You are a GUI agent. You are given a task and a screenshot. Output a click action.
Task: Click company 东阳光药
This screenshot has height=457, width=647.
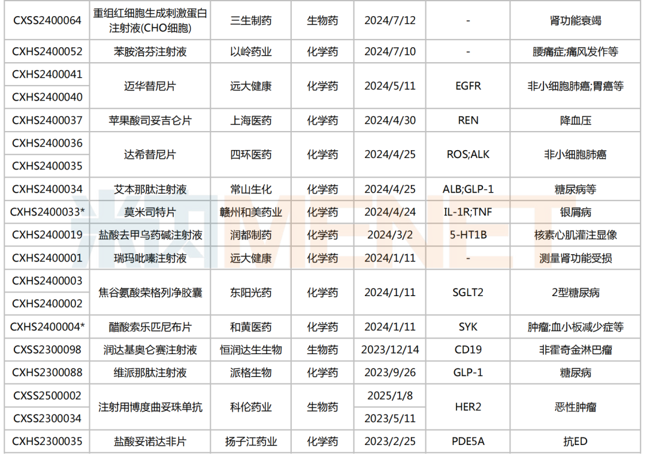coord(251,292)
